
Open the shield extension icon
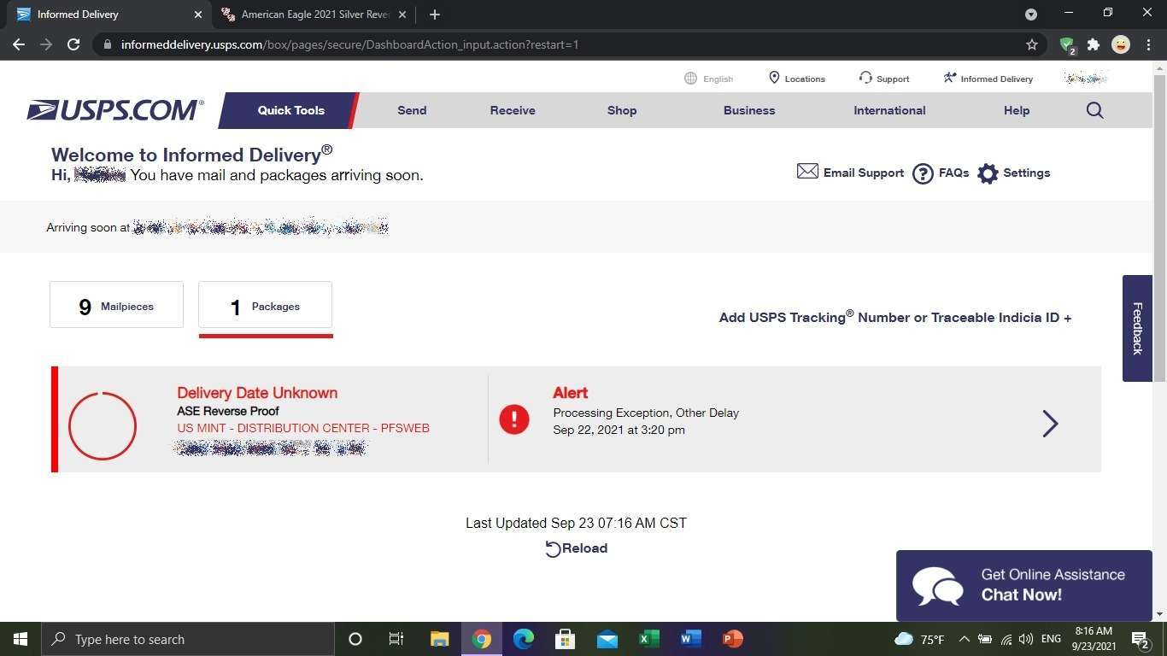click(1067, 45)
